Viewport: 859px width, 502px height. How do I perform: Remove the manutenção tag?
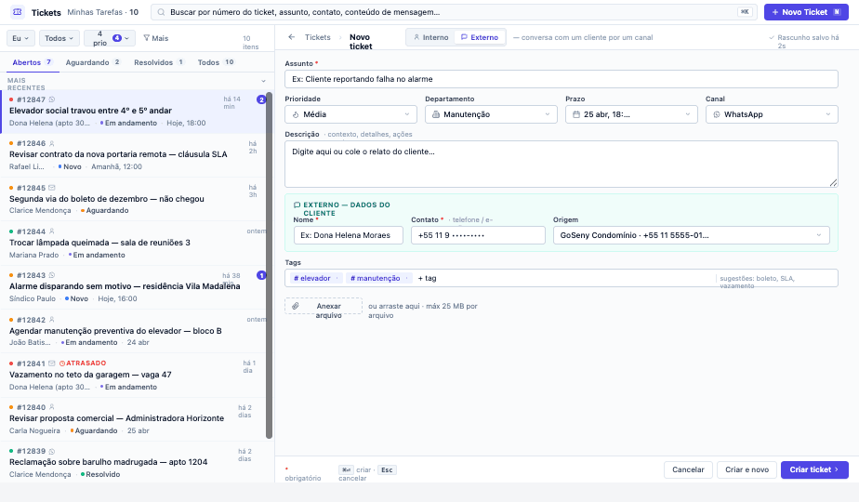click(x=406, y=278)
